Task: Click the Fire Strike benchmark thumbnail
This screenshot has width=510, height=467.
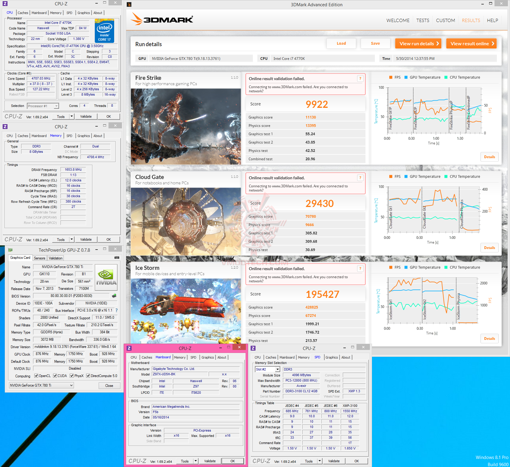Action: click(x=186, y=127)
